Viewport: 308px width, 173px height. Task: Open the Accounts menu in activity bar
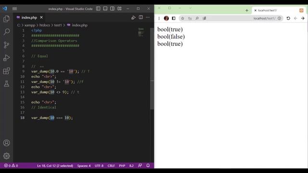(x=6, y=143)
